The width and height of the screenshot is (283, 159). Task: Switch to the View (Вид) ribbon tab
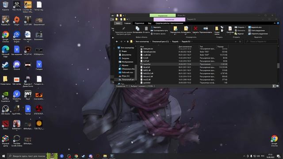click(149, 23)
